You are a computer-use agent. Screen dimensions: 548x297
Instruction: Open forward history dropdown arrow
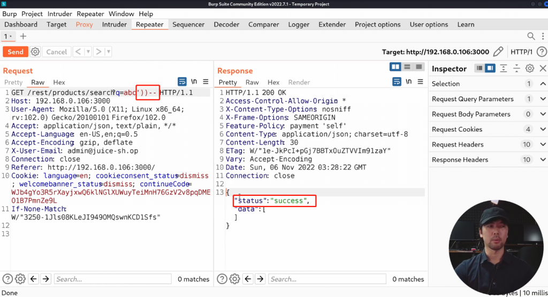[x=108, y=52]
